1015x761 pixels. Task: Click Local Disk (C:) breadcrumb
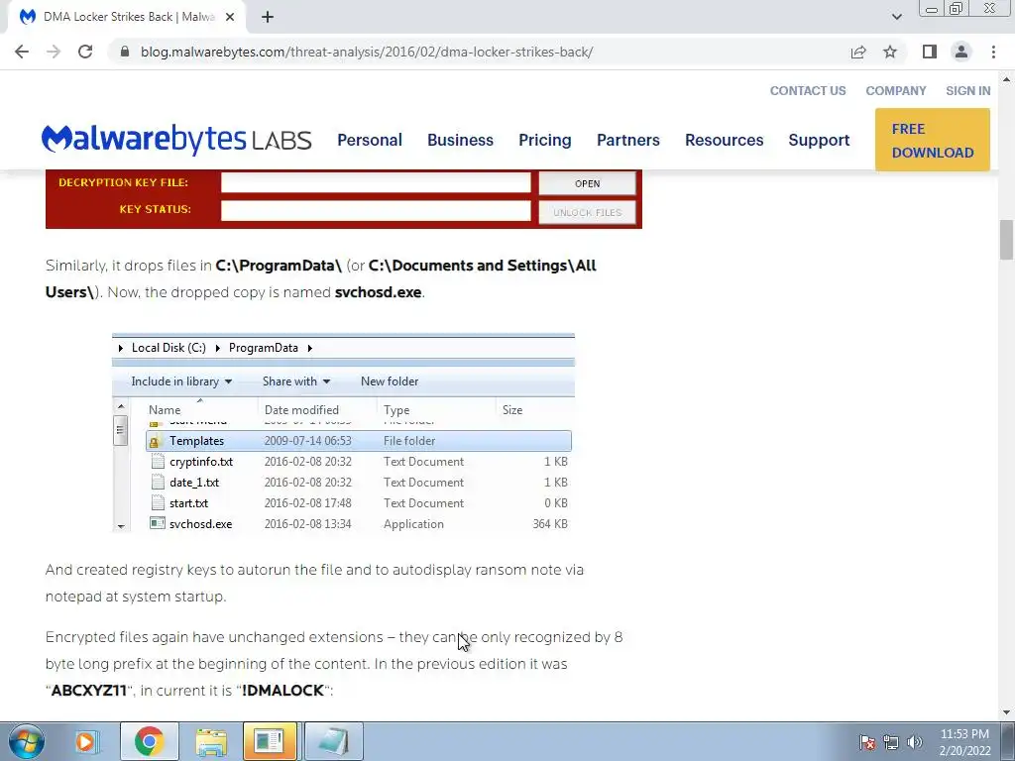click(169, 348)
